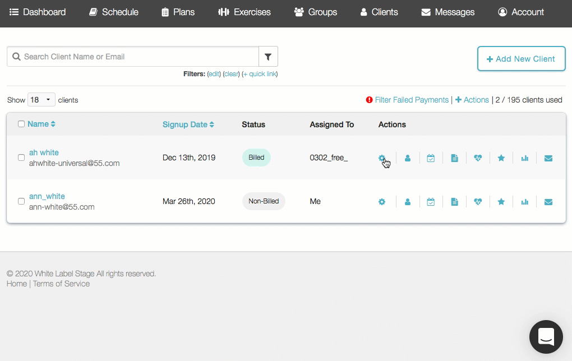The image size is (572, 361).
Task: Click assigned value 0302_free_
Action: click(x=329, y=158)
